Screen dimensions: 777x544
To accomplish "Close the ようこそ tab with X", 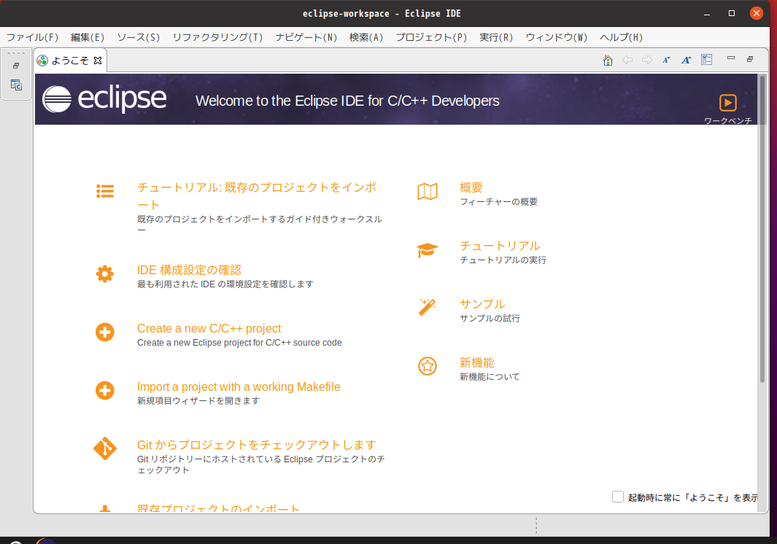I will [98, 61].
